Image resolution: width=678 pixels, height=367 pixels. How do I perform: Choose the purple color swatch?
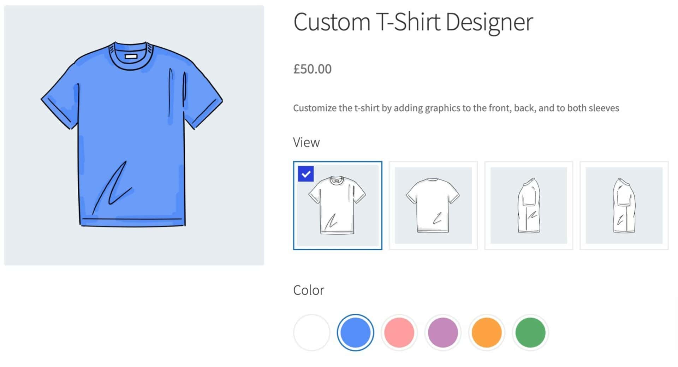pos(443,332)
